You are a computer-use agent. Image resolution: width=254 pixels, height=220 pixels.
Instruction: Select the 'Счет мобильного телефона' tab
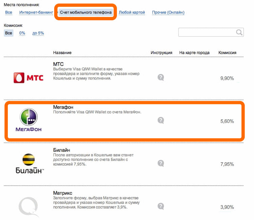[x=86, y=13]
